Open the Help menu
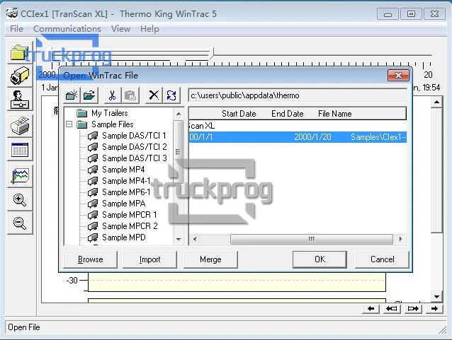 coord(149,29)
